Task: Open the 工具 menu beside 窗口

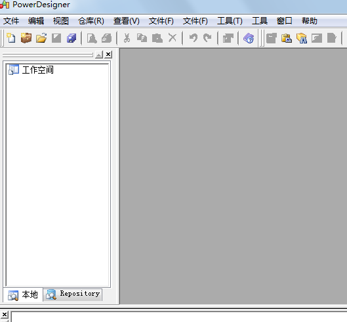Action: pyautogui.click(x=260, y=21)
